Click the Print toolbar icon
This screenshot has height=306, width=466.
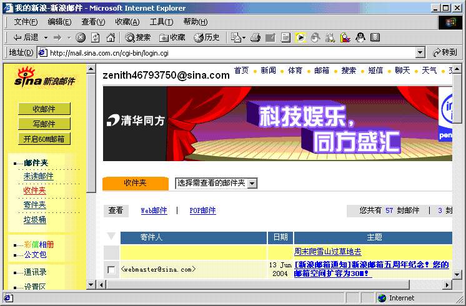(255, 37)
